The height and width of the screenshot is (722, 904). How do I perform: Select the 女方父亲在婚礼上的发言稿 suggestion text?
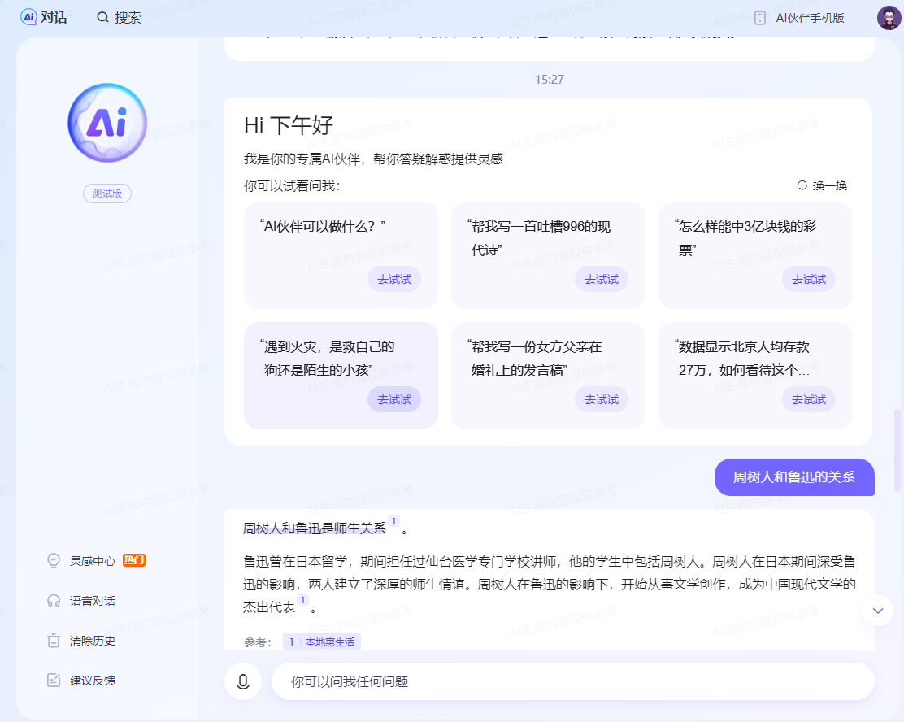pyautogui.click(x=534, y=358)
